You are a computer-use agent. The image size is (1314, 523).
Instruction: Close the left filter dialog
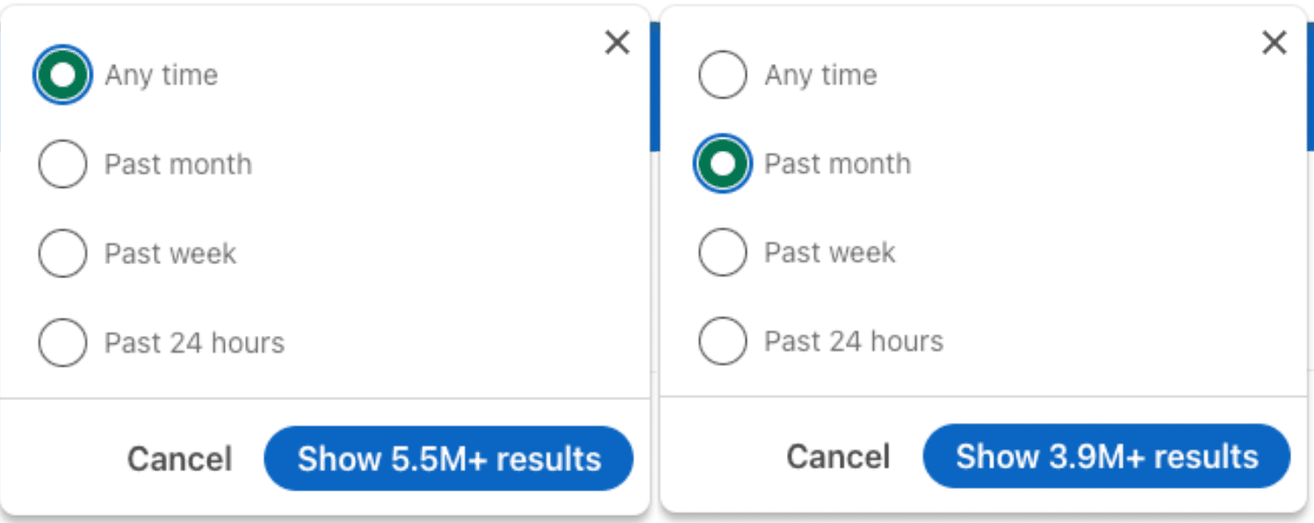tap(617, 42)
